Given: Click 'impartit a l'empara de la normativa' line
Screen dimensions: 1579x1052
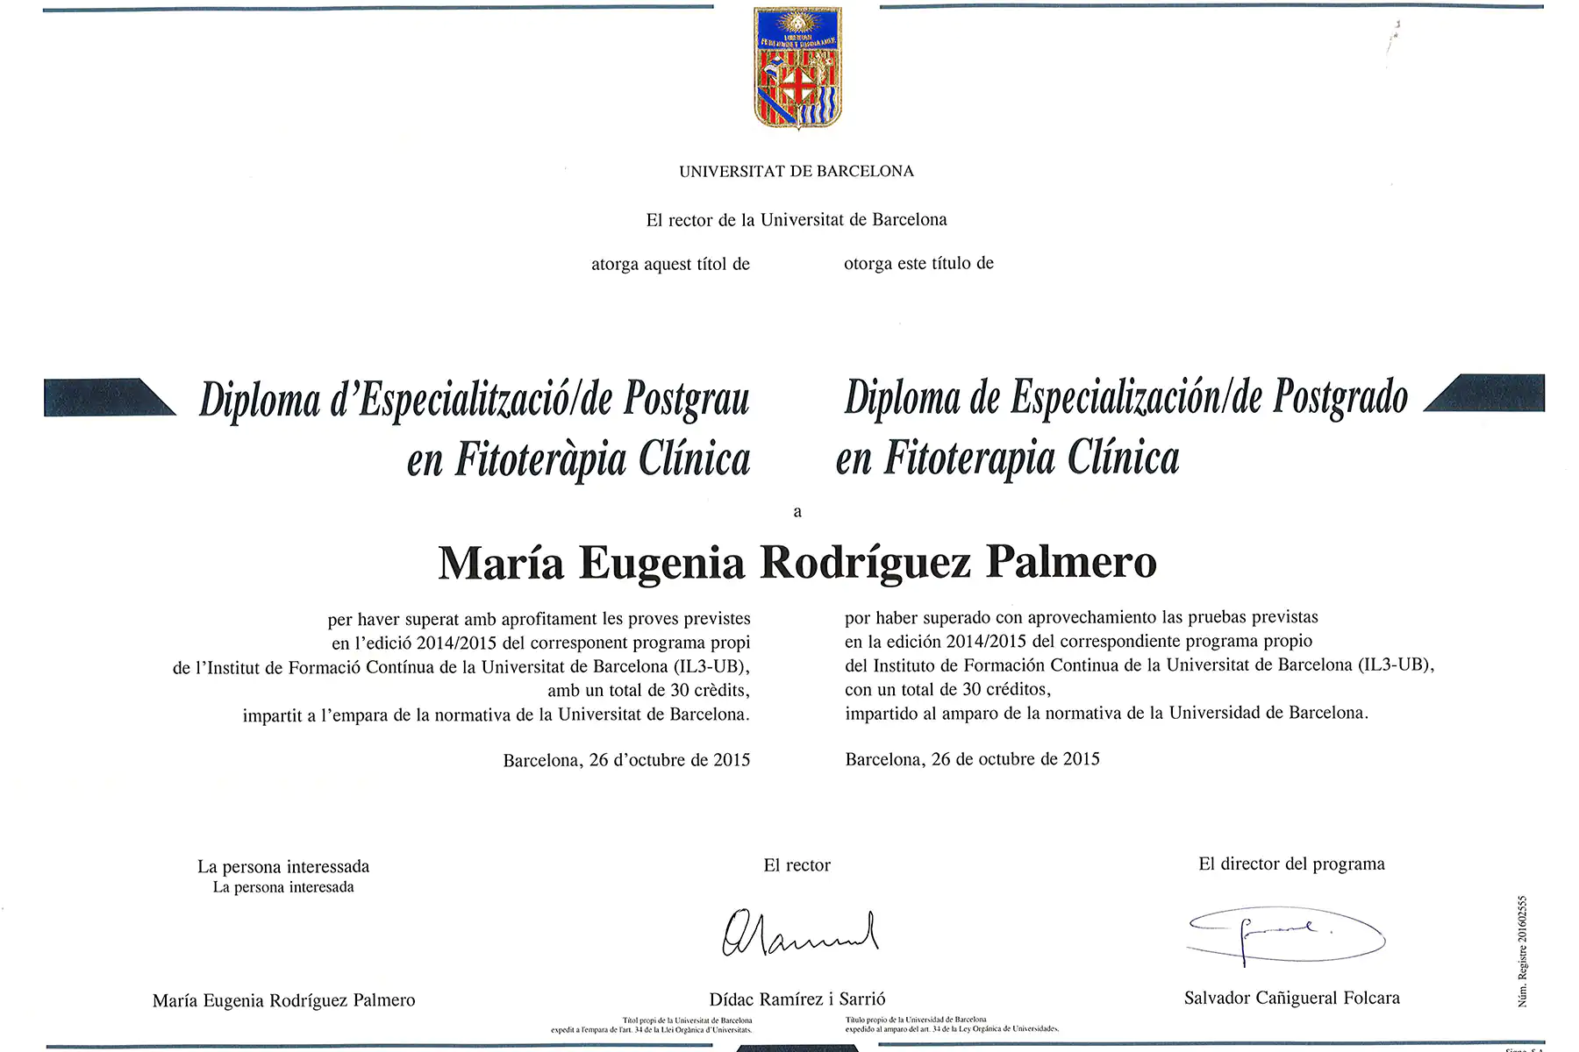Looking at the screenshot, I should point(497,714).
